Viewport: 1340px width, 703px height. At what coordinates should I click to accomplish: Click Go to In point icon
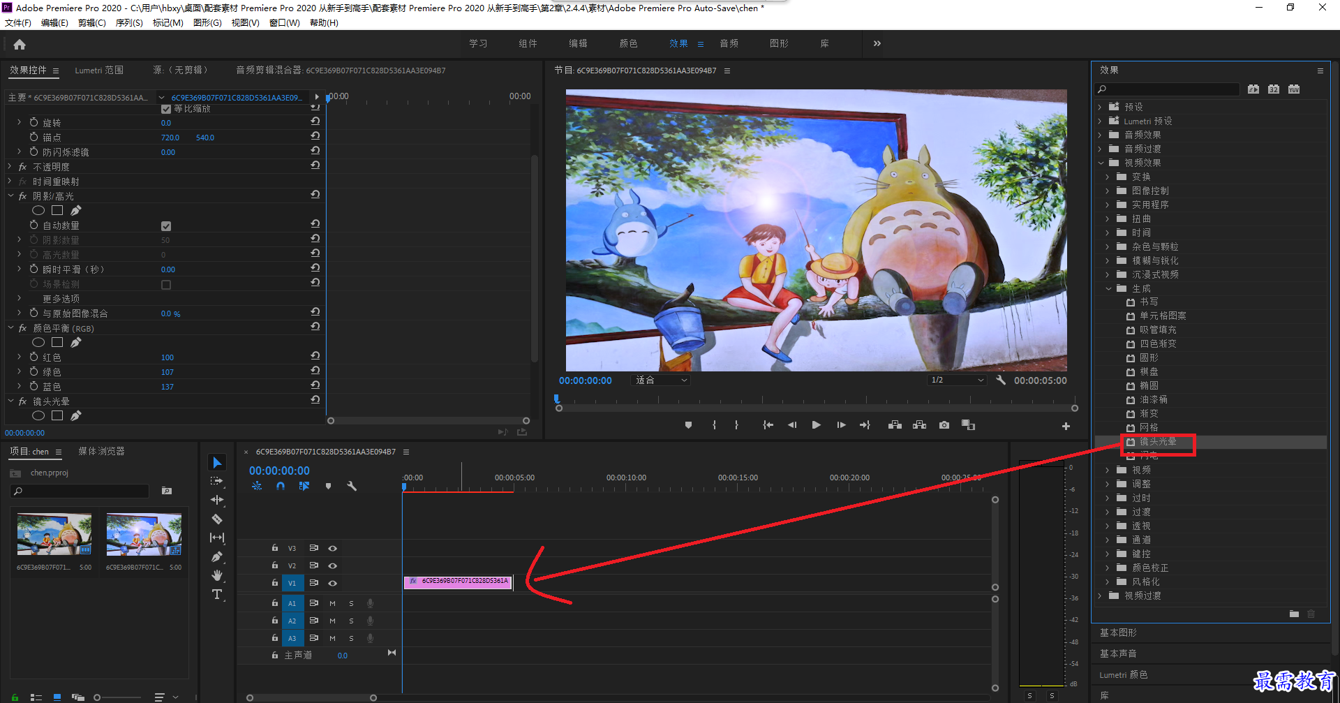click(x=768, y=425)
